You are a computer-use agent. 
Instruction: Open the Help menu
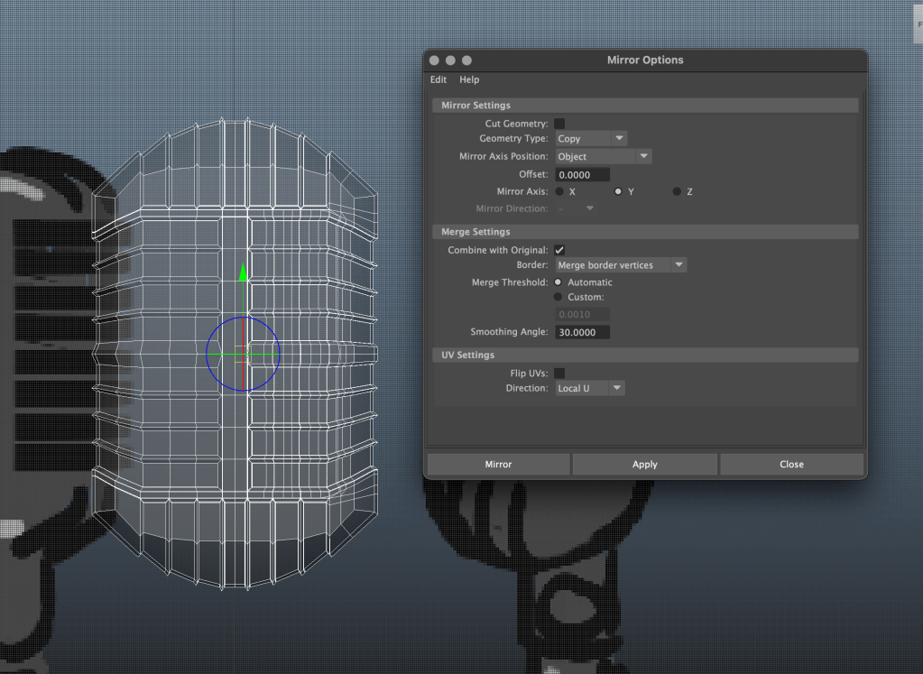[469, 80]
